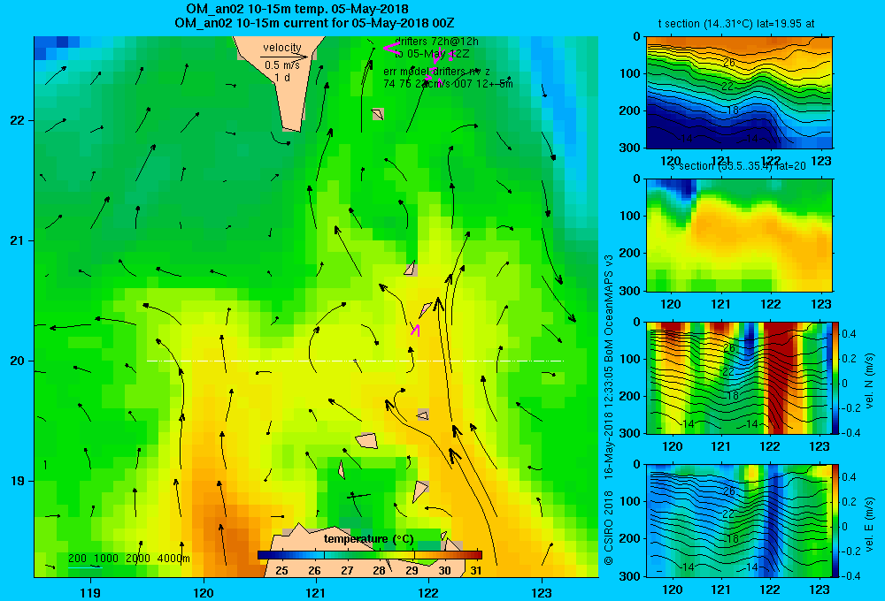Click the longitude '121' tick label on main map
The height and width of the screenshot is (601, 885).
coord(316,592)
